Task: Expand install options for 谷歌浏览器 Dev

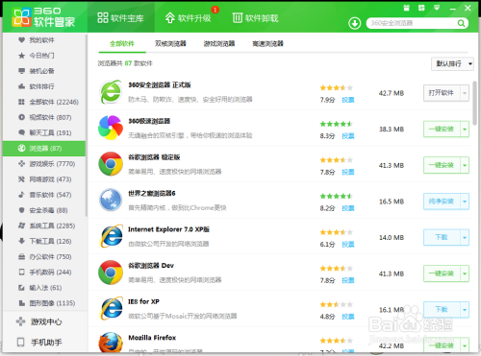Action: coord(465,273)
